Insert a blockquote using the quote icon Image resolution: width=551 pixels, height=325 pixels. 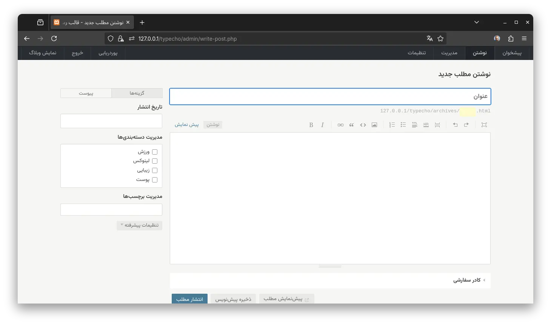351,125
